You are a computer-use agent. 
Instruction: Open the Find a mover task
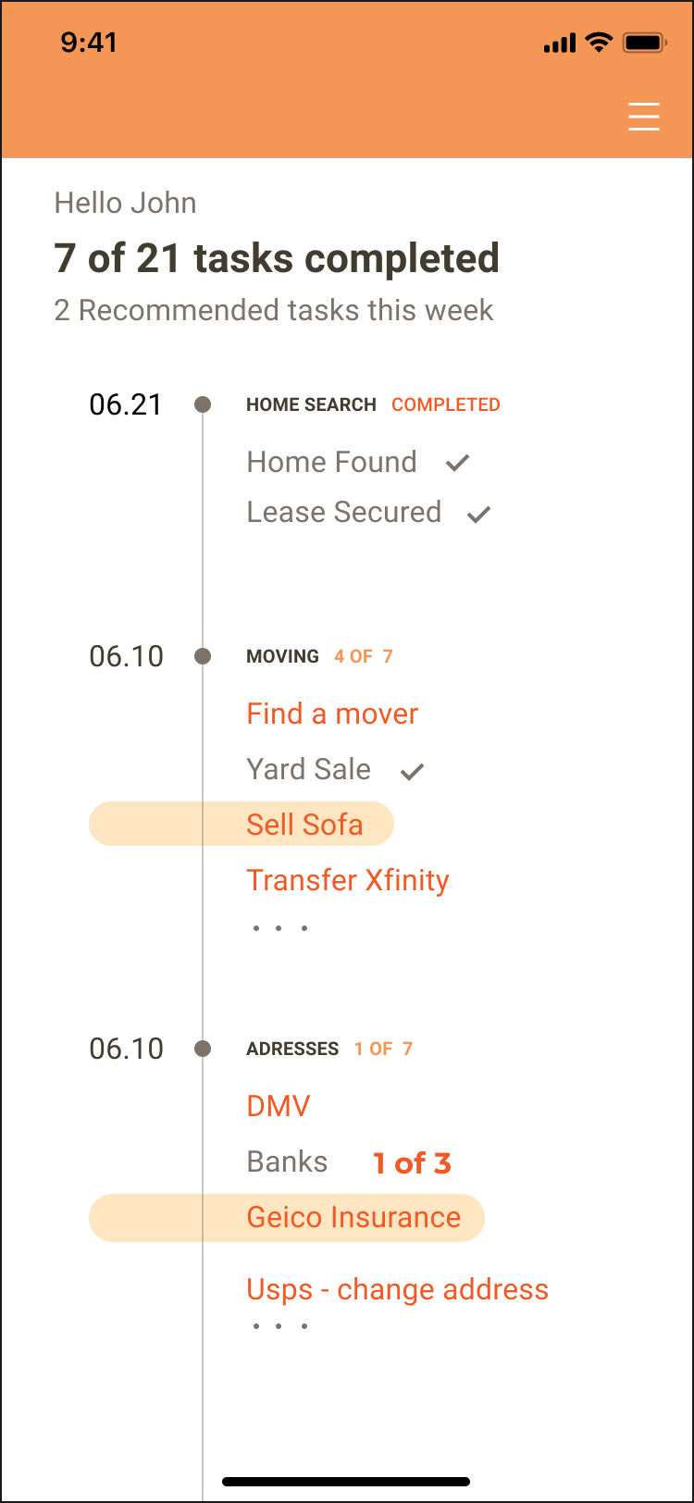click(x=332, y=714)
